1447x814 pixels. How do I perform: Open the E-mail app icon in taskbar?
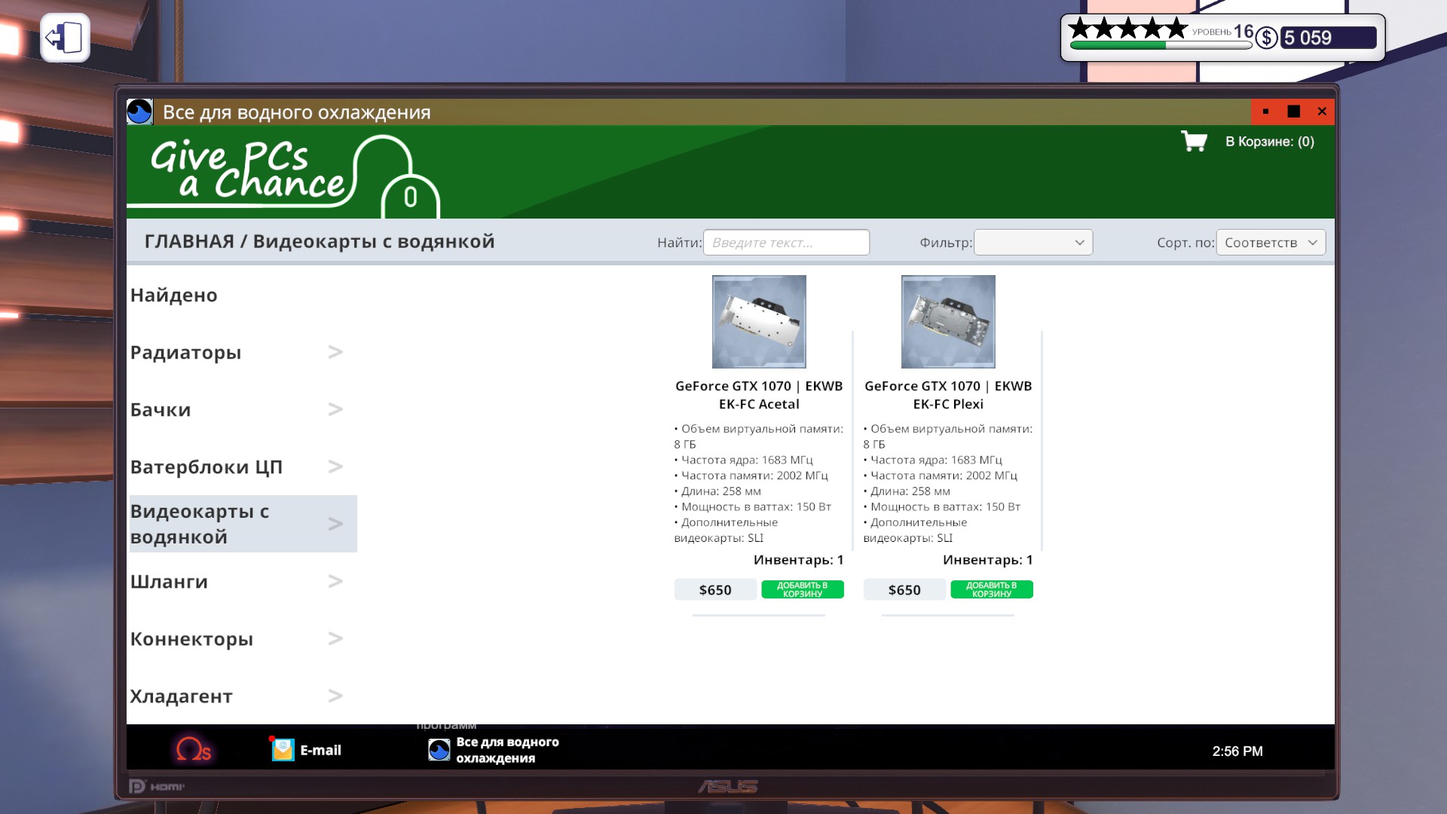pos(283,750)
